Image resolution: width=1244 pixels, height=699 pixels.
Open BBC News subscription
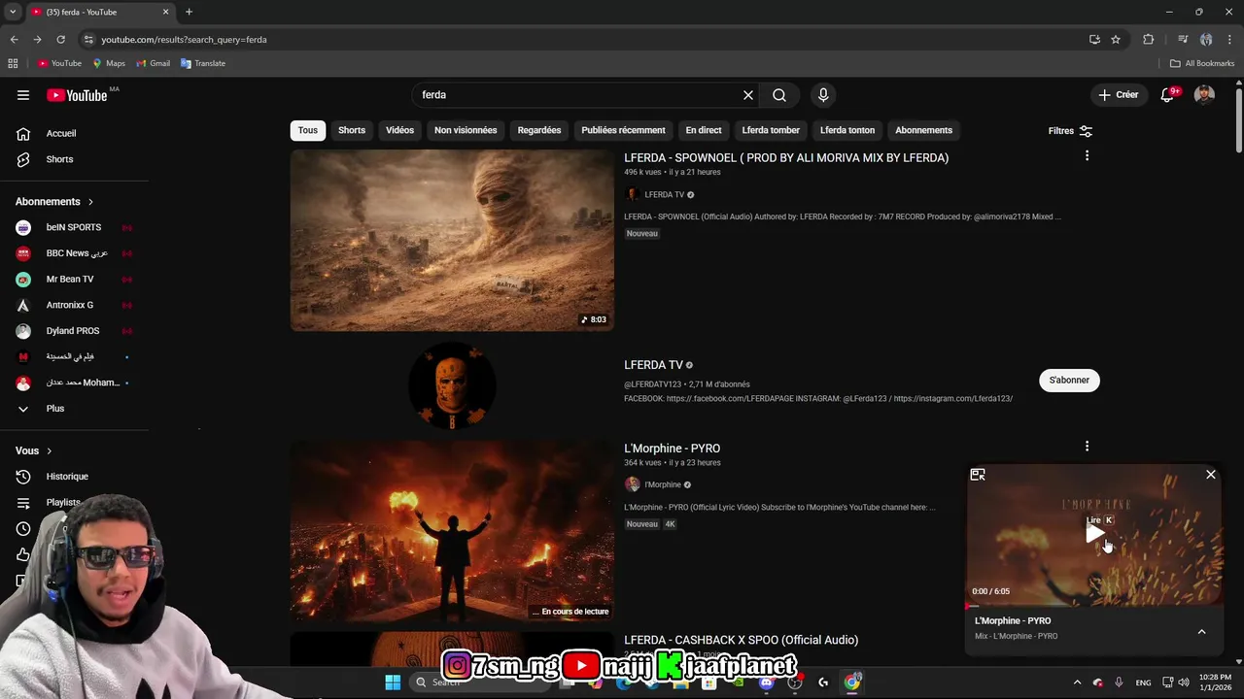(x=76, y=253)
